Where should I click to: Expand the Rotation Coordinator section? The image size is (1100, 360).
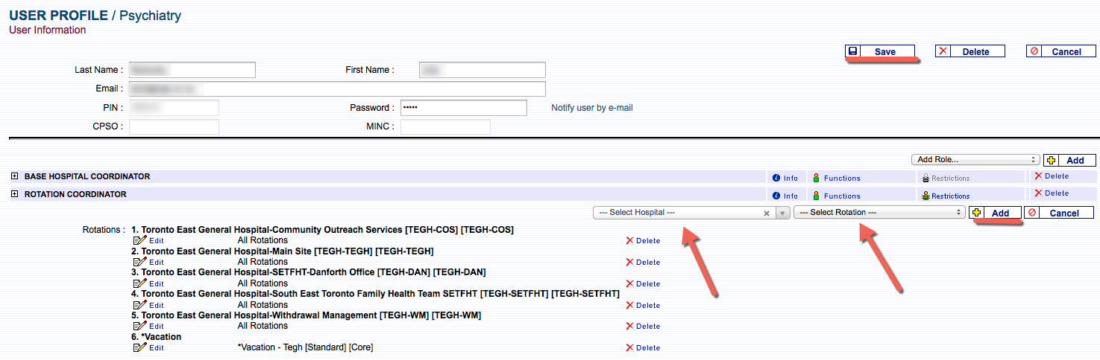pyautogui.click(x=15, y=195)
